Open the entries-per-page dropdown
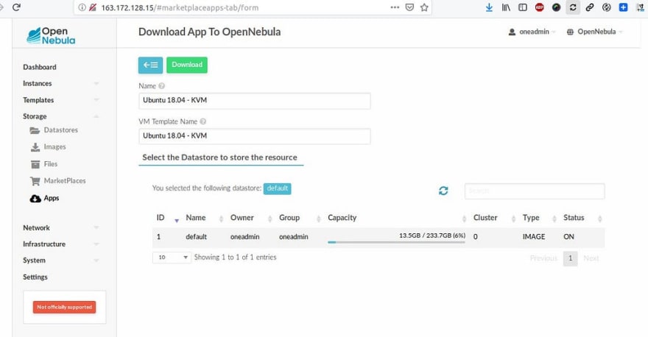Screen dimensions: 648x337 point(172,258)
